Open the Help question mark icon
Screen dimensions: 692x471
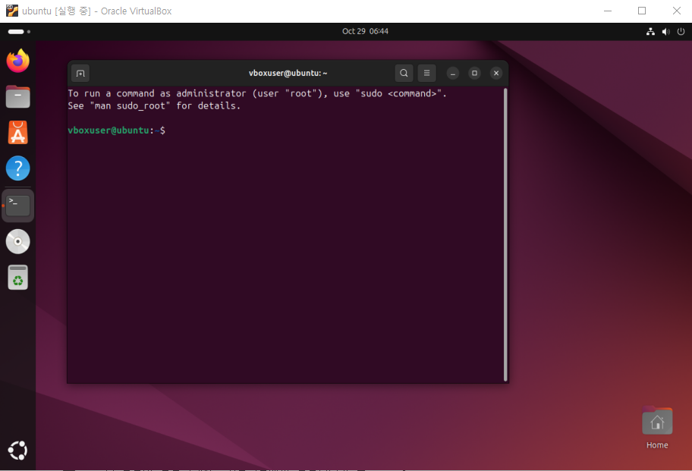click(x=17, y=168)
